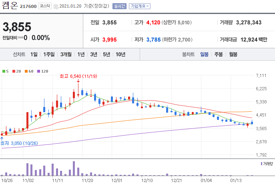
Task: Switch to 10년 chart range
Action: click(x=120, y=54)
